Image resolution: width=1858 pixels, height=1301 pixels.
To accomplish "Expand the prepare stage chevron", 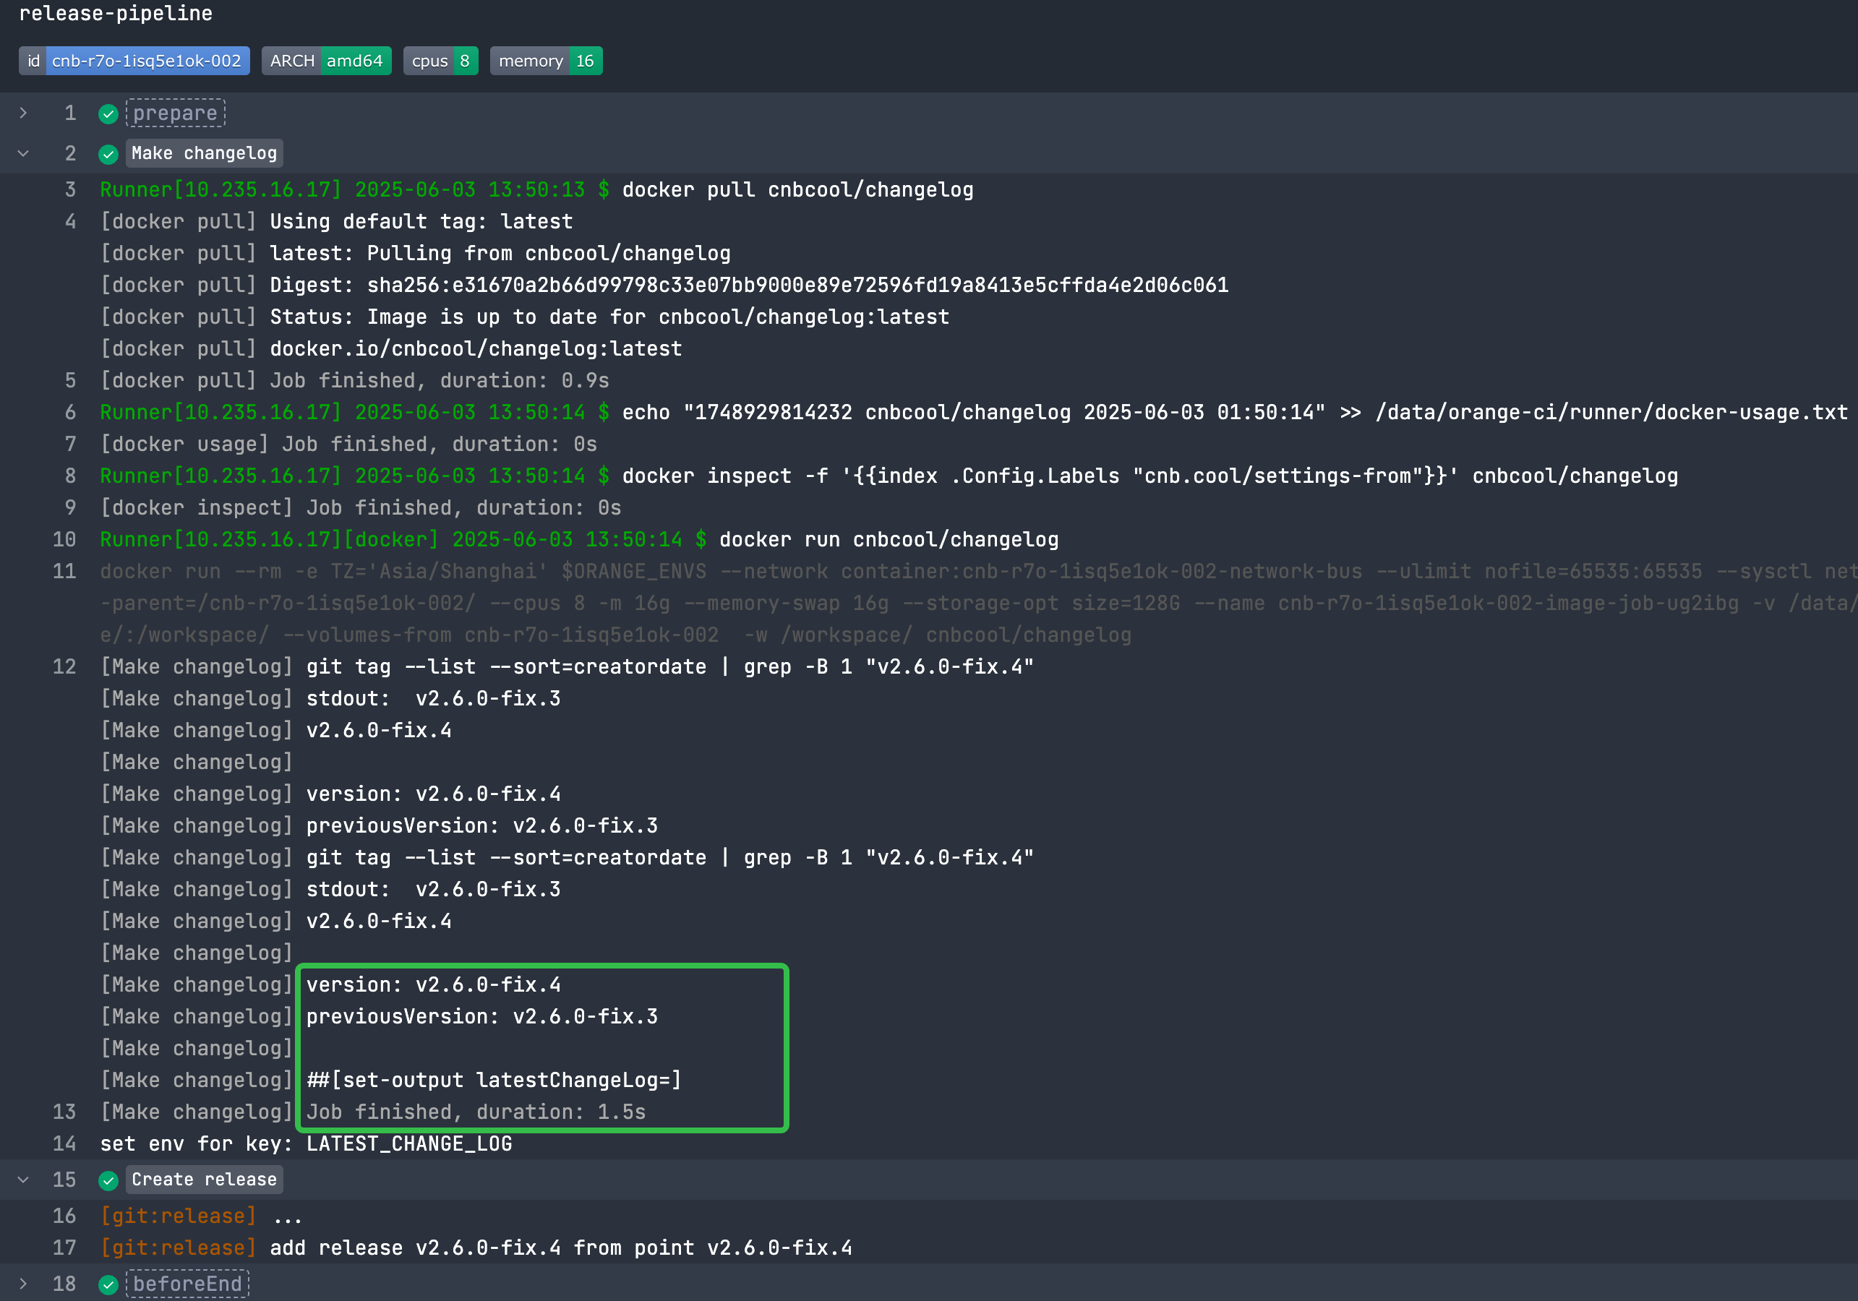I will [23, 113].
